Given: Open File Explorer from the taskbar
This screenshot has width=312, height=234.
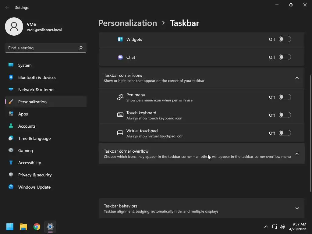Looking at the screenshot, I should (23, 227).
